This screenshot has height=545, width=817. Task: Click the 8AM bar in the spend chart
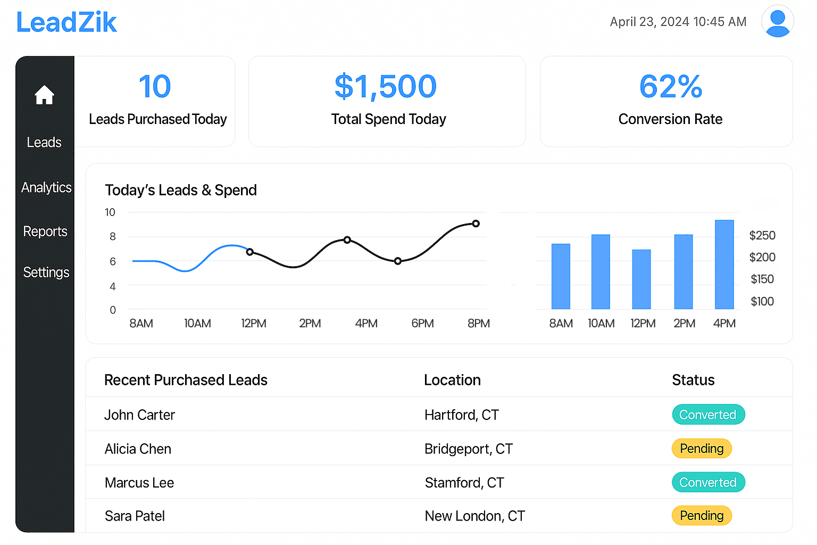click(560, 277)
